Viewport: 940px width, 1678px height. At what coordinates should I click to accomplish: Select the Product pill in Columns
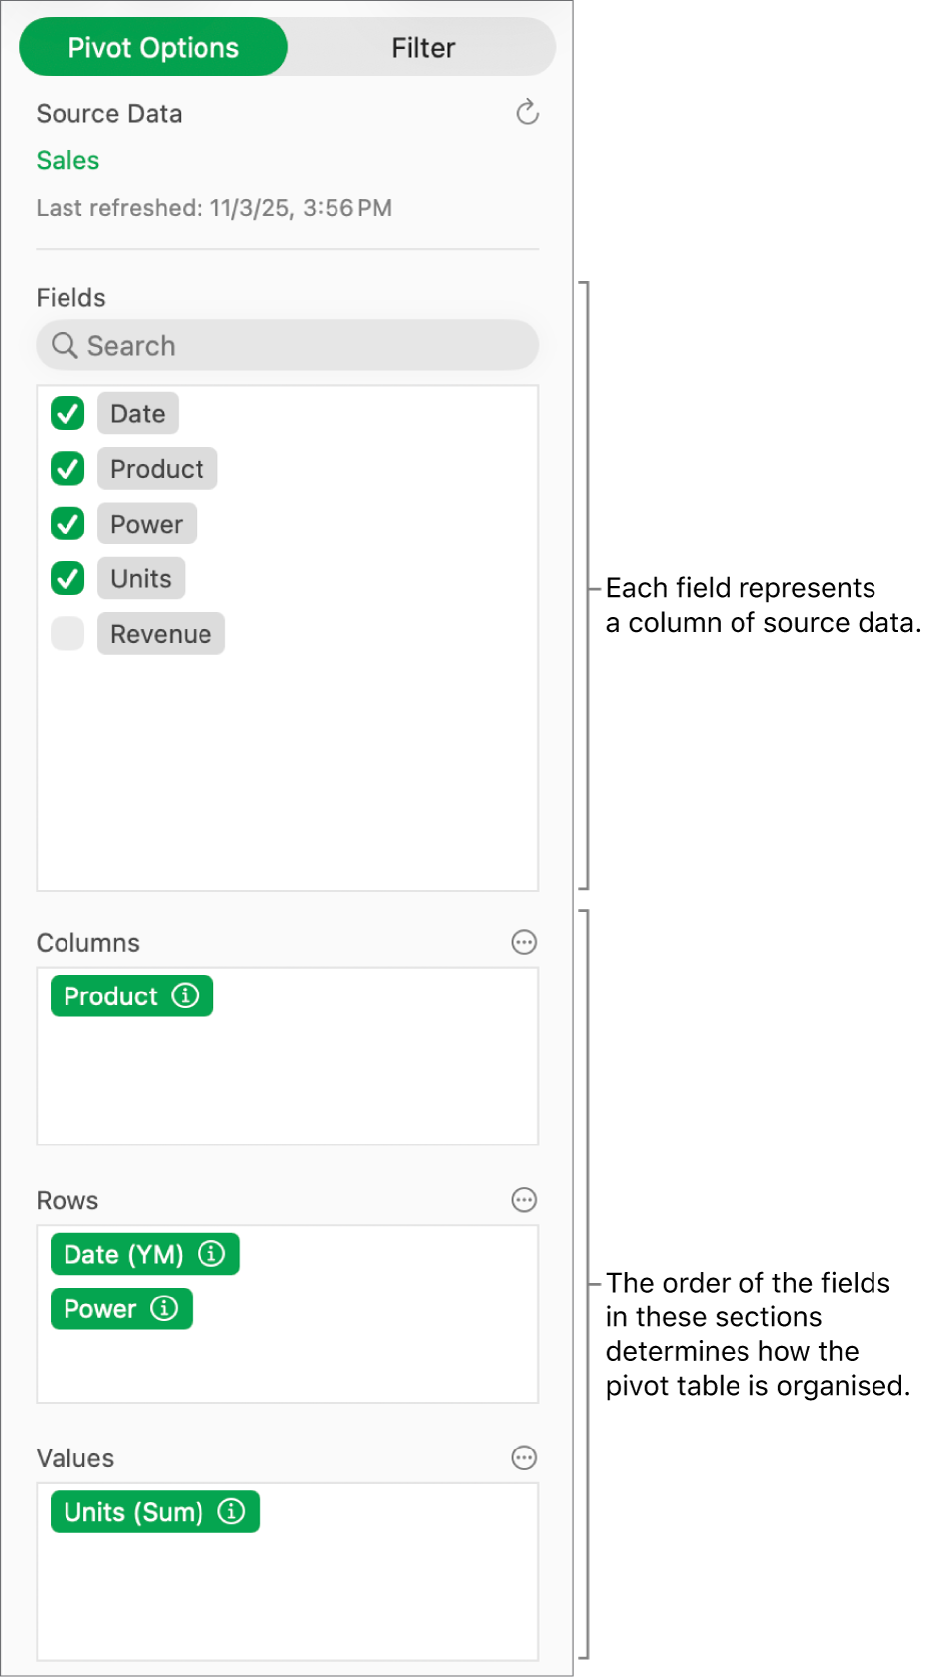[x=111, y=995]
